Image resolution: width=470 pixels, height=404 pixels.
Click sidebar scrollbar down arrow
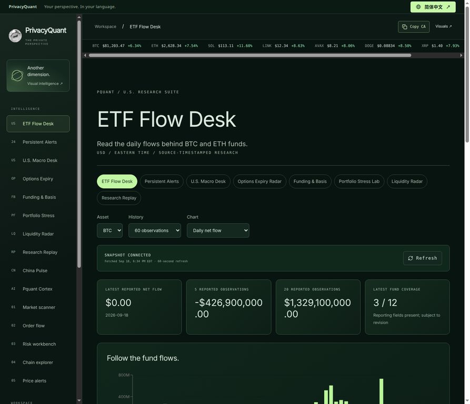[x=79, y=400]
